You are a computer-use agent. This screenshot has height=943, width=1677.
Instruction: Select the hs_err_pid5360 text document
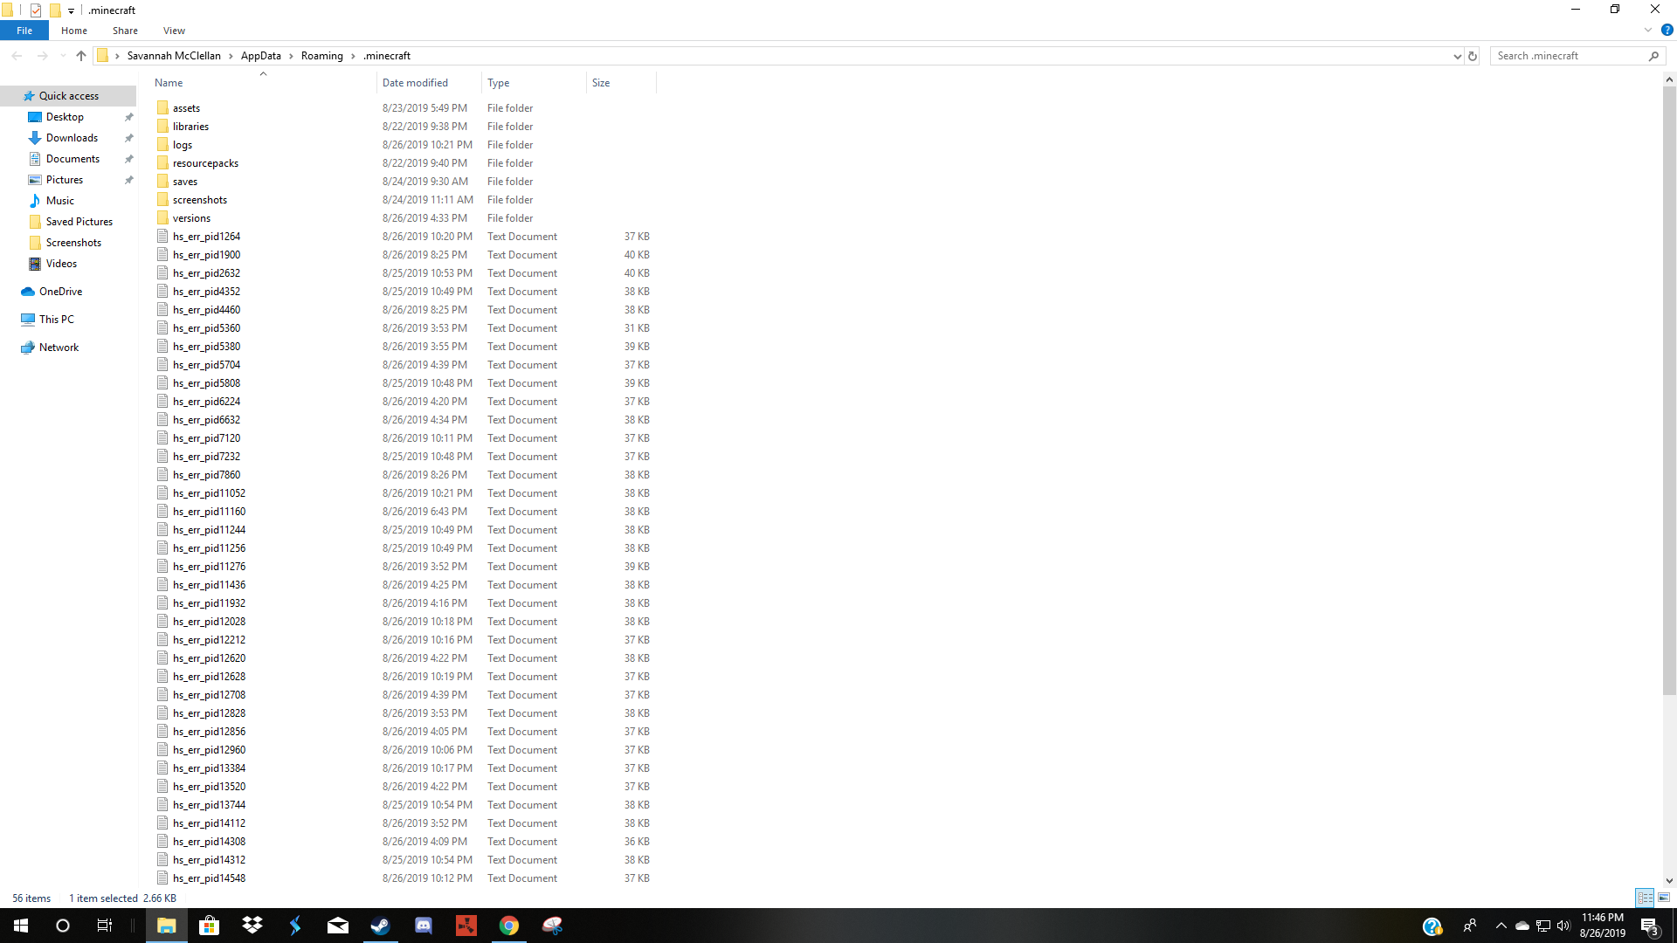(206, 328)
